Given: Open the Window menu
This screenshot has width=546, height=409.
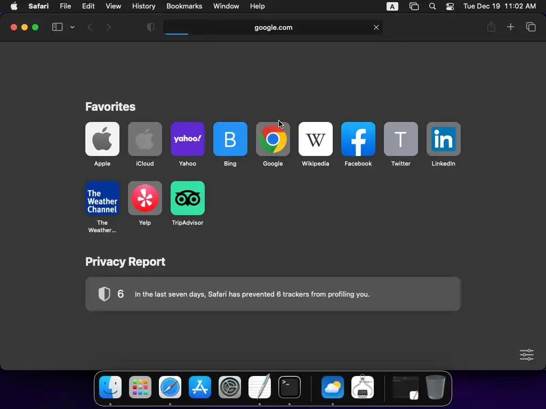Looking at the screenshot, I should coord(226,6).
